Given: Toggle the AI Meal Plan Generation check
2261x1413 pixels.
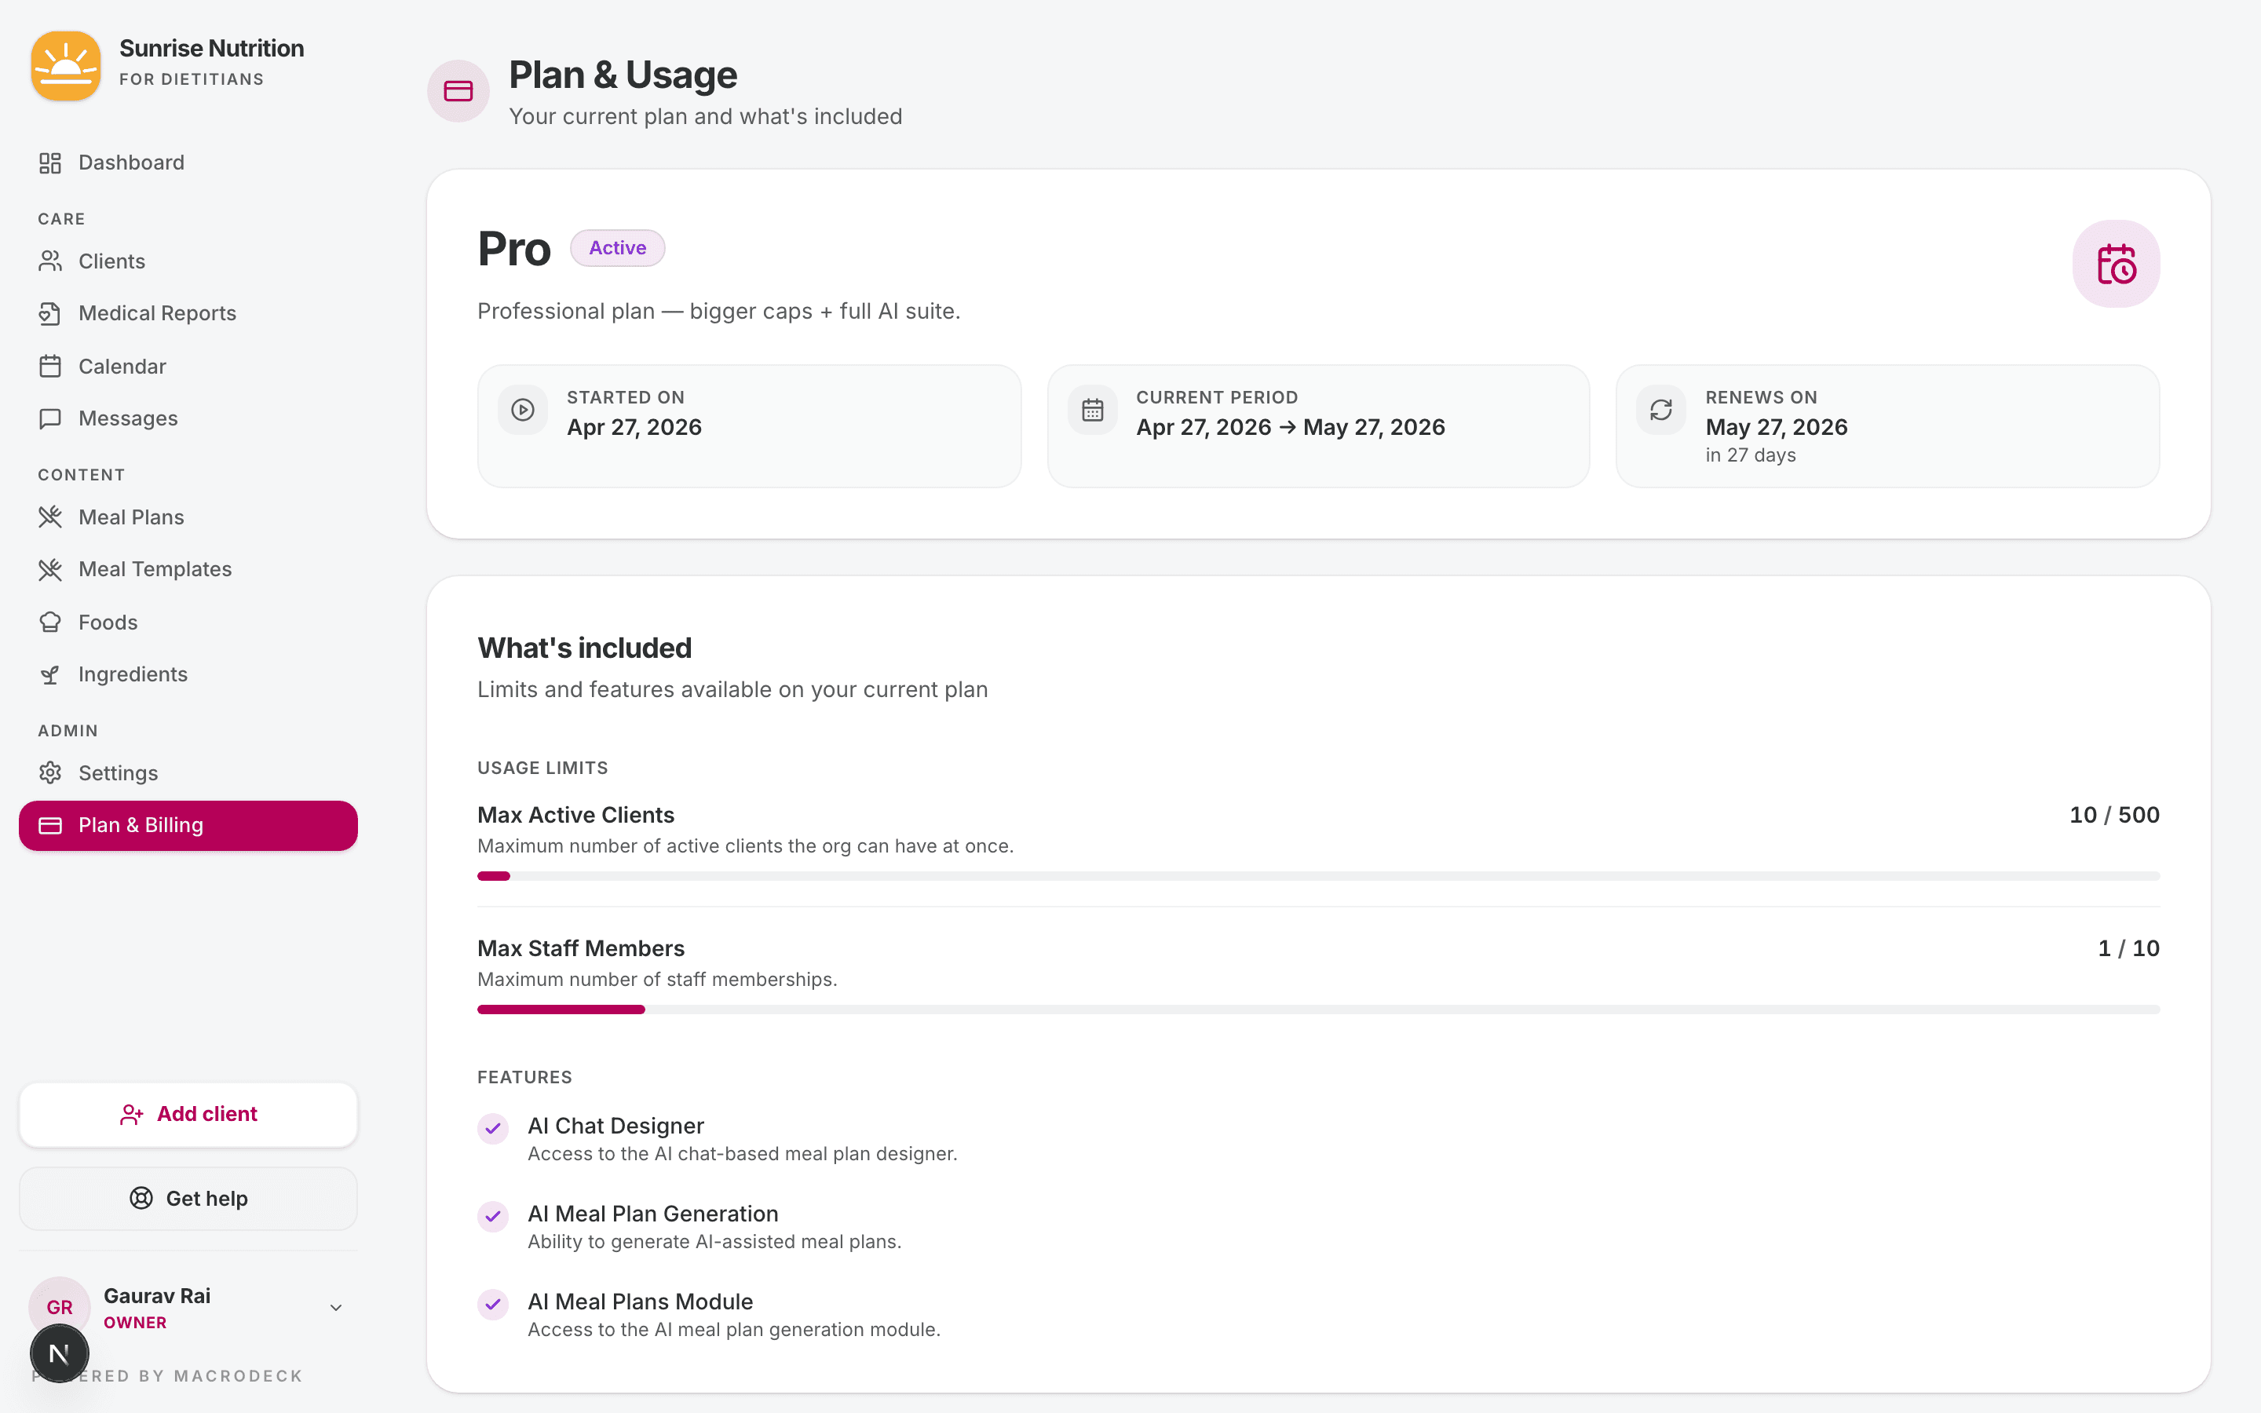Looking at the screenshot, I should (x=493, y=1217).
